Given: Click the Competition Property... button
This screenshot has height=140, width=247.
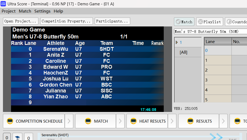Looking at the screenshot, I should (x=66, y=21).
